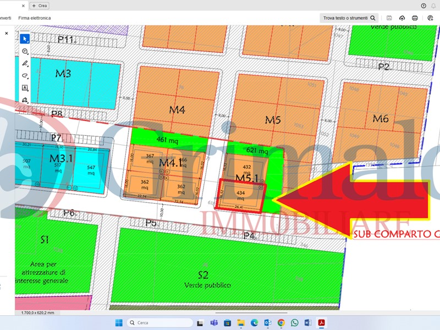Open the comment tool
This screenshot has width=440, height=330.
[25, 51]
